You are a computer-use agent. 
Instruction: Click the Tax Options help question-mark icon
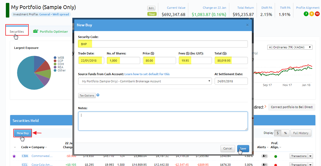[98, 95]
